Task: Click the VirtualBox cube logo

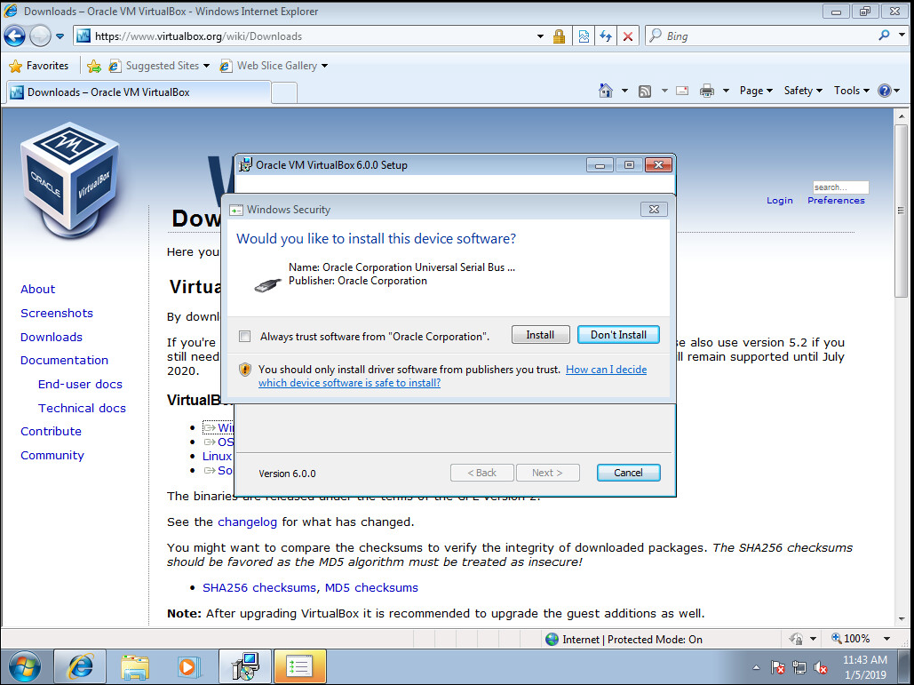Action: (x=70, y=179)
